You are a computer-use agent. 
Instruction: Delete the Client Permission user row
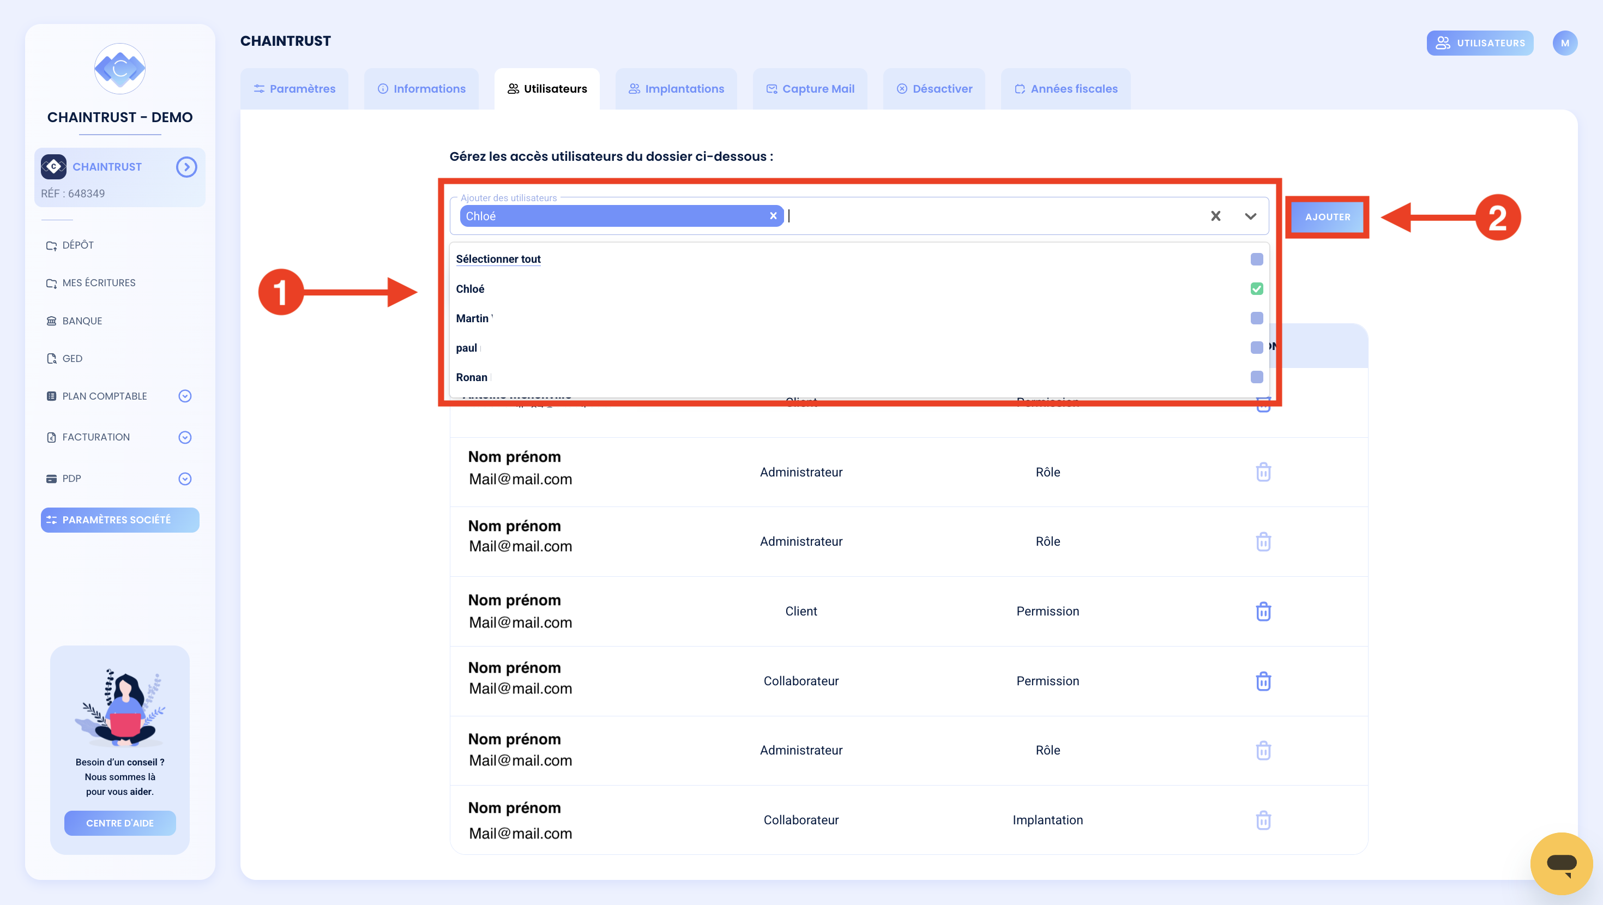tap(1263, 611)
